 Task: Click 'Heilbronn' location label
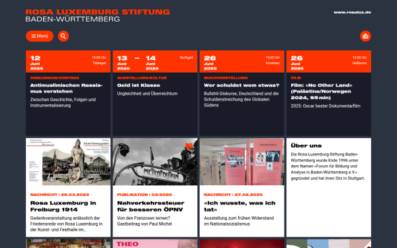pyautogui.click(x=359, y=63)
